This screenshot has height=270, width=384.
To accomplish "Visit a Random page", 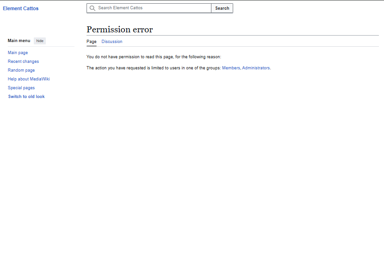I will (x=21, y=70).
